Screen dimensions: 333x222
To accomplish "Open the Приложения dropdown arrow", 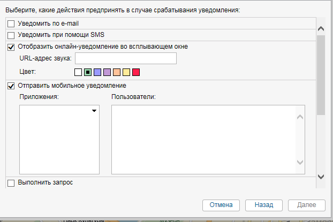I will (x=94, y=111).
